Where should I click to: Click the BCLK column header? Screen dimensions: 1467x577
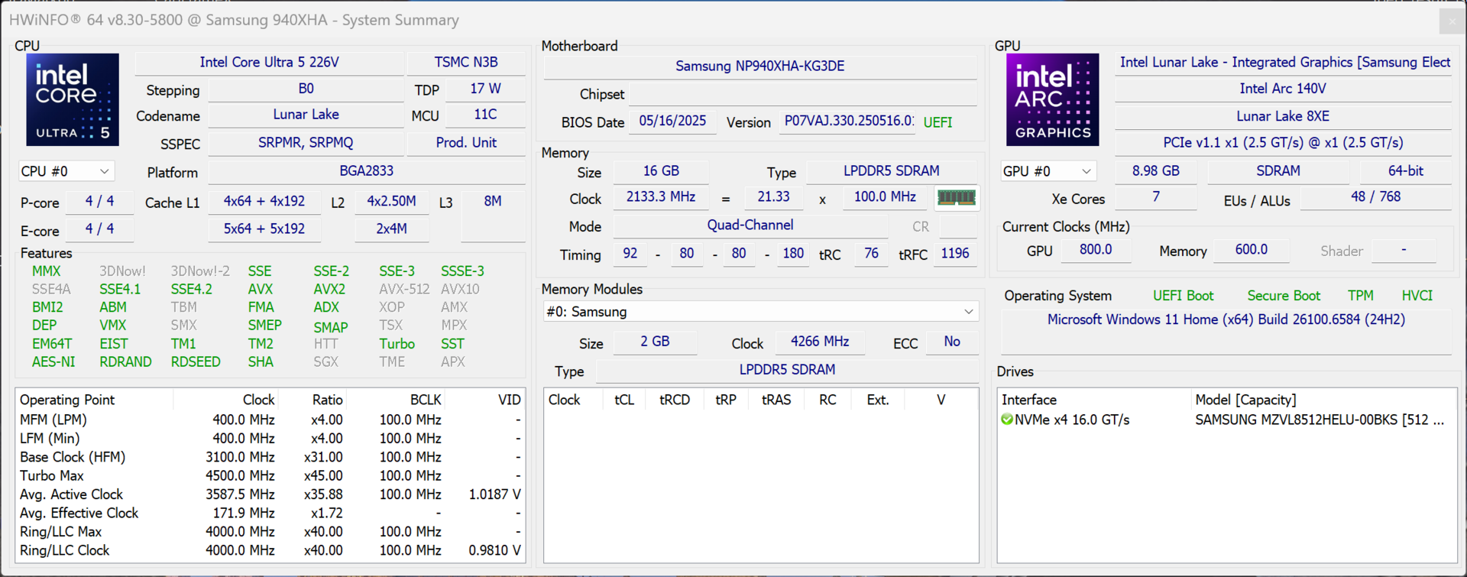(x=425, y=400)
